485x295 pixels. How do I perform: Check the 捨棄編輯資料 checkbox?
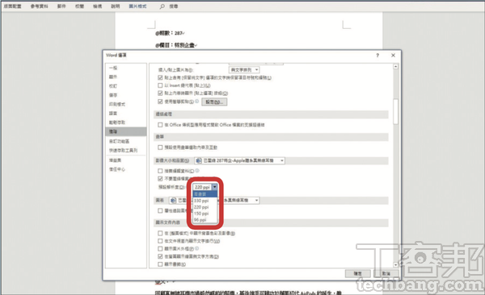click(x=160, y=171)
